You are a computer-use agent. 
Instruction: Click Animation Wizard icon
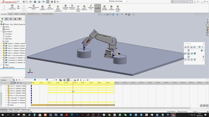(x=64, y=80)
